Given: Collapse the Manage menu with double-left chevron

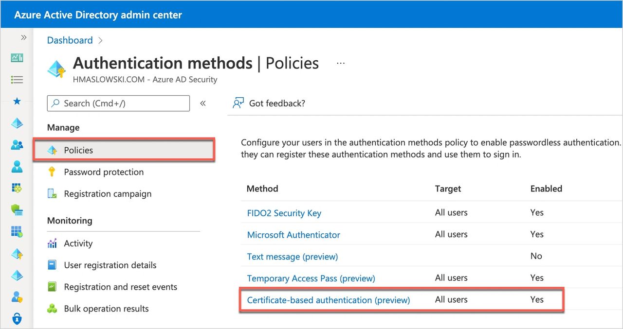Looking at the screenshot, I should (x=203, y=103).
